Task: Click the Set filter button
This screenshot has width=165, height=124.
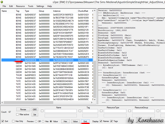Action: point(34,114)
